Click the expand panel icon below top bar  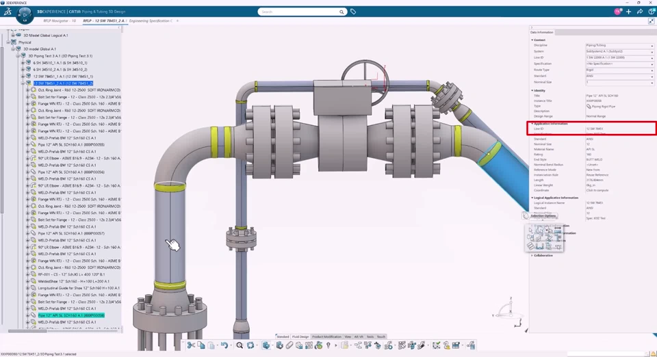click(651, 21)
